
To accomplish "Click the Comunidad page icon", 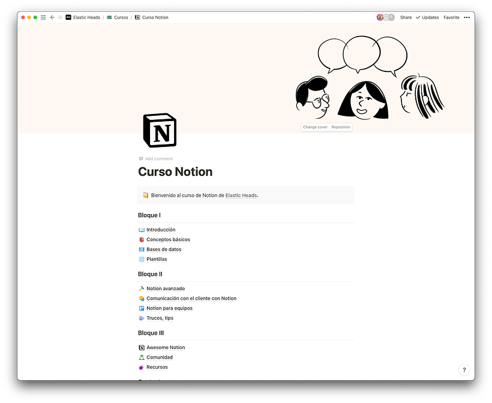I will (142, 357).
